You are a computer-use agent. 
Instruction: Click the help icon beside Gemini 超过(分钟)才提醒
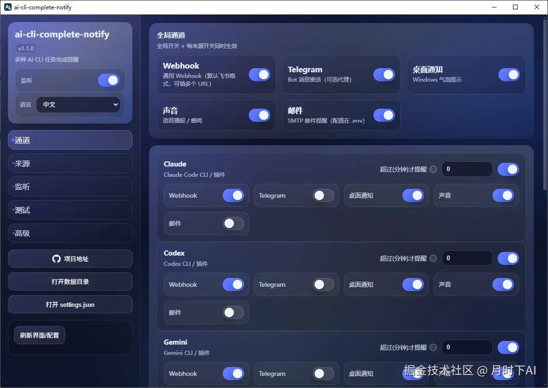pos(433,347)
